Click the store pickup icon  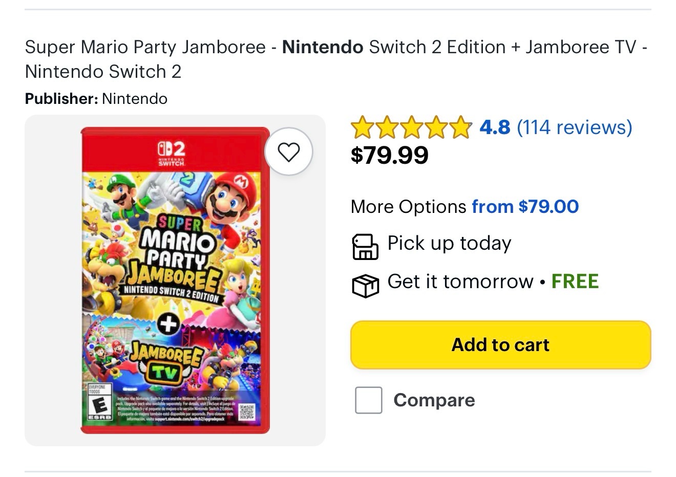pos(365,247)
